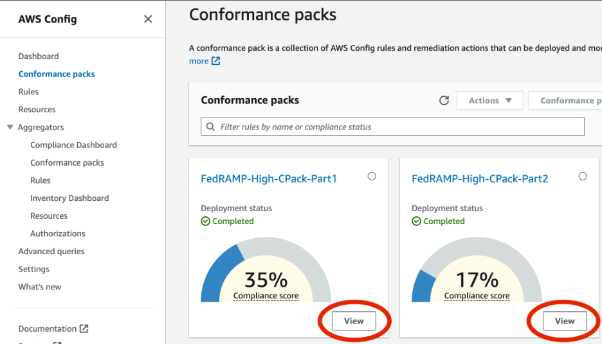Click the 35% compliance score gauge
This screenshot has width=602, height=344.
pos(266,270)
